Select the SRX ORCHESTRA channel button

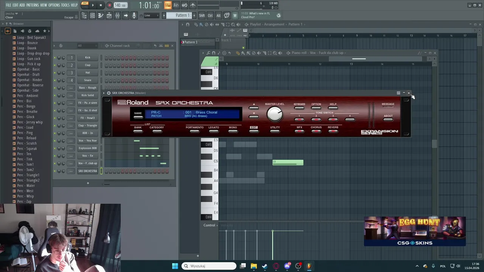[x=88, y=171]
